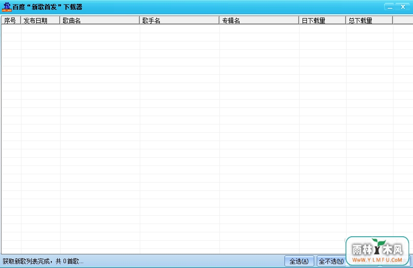The image size is (413, 268).
Task: Click the 全选(A) button
Action: click(299, 261)
